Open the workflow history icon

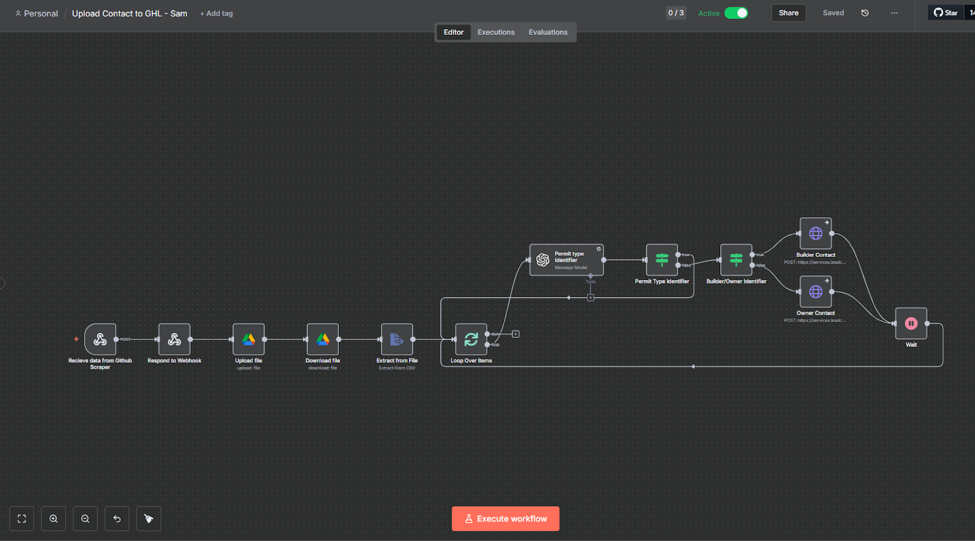click(x=865, y=13)
